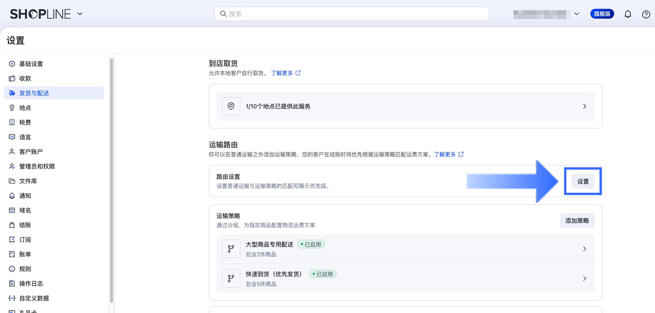Click the 添加策略 button
This screenshot has height=313, width=655.
[577, 221]
